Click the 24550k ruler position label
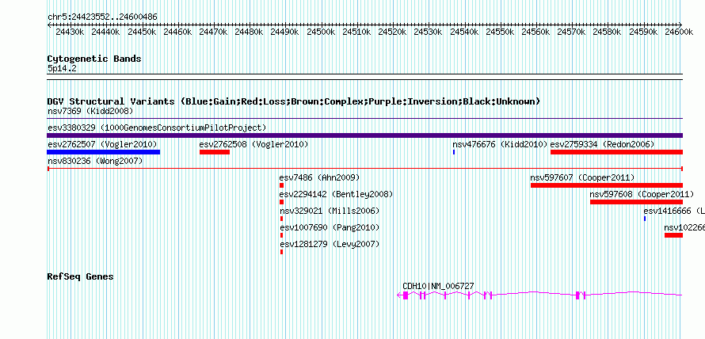The width and height of the screenshot is (705, 339). point(500,32)
